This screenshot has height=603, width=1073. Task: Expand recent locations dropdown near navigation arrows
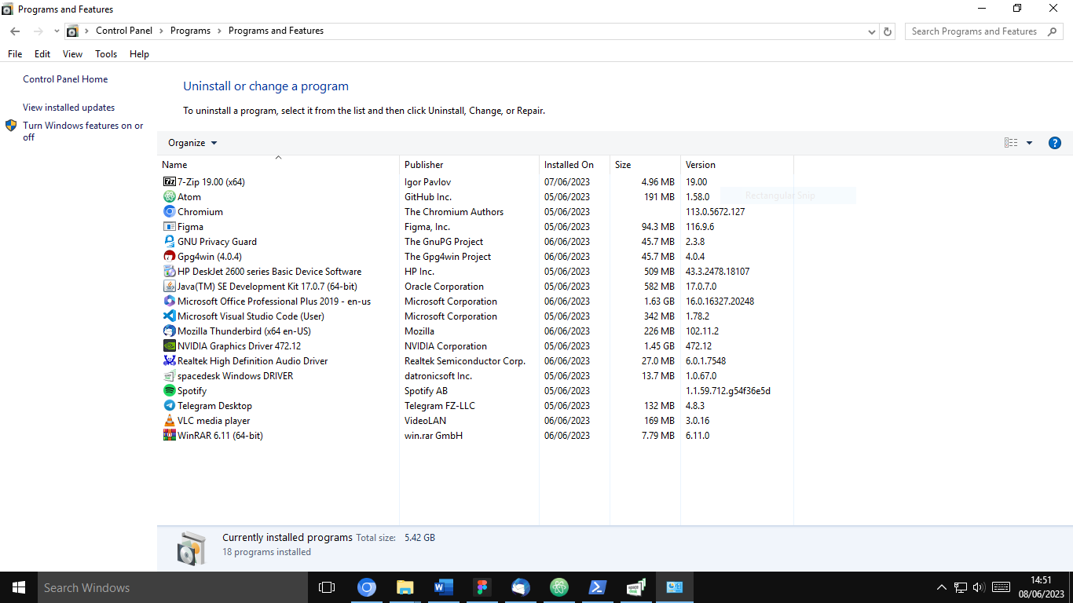tap(57, 31)
